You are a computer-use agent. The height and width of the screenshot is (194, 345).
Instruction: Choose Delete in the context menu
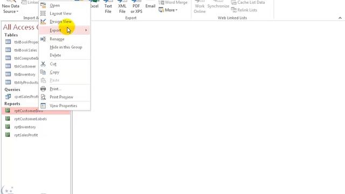coord(64,55)
